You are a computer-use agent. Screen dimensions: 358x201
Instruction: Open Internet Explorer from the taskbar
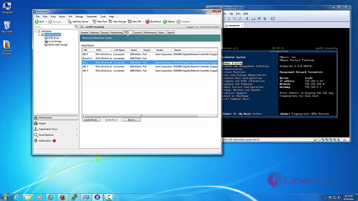(x=17, y=197)
